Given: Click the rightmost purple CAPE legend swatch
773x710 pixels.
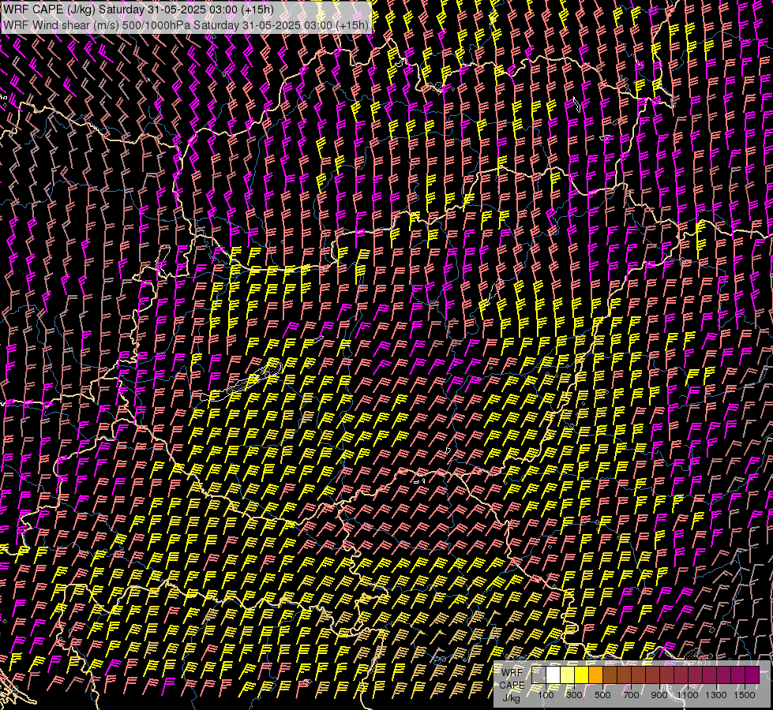Looking at the screenshot, I should (x=752, y=674).
